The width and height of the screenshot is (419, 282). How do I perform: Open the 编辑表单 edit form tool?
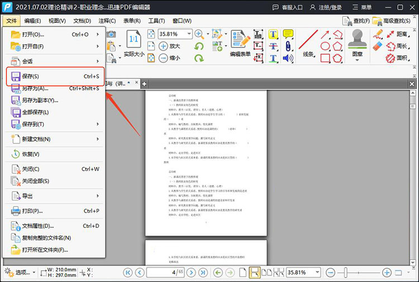(x=240, y=43)
